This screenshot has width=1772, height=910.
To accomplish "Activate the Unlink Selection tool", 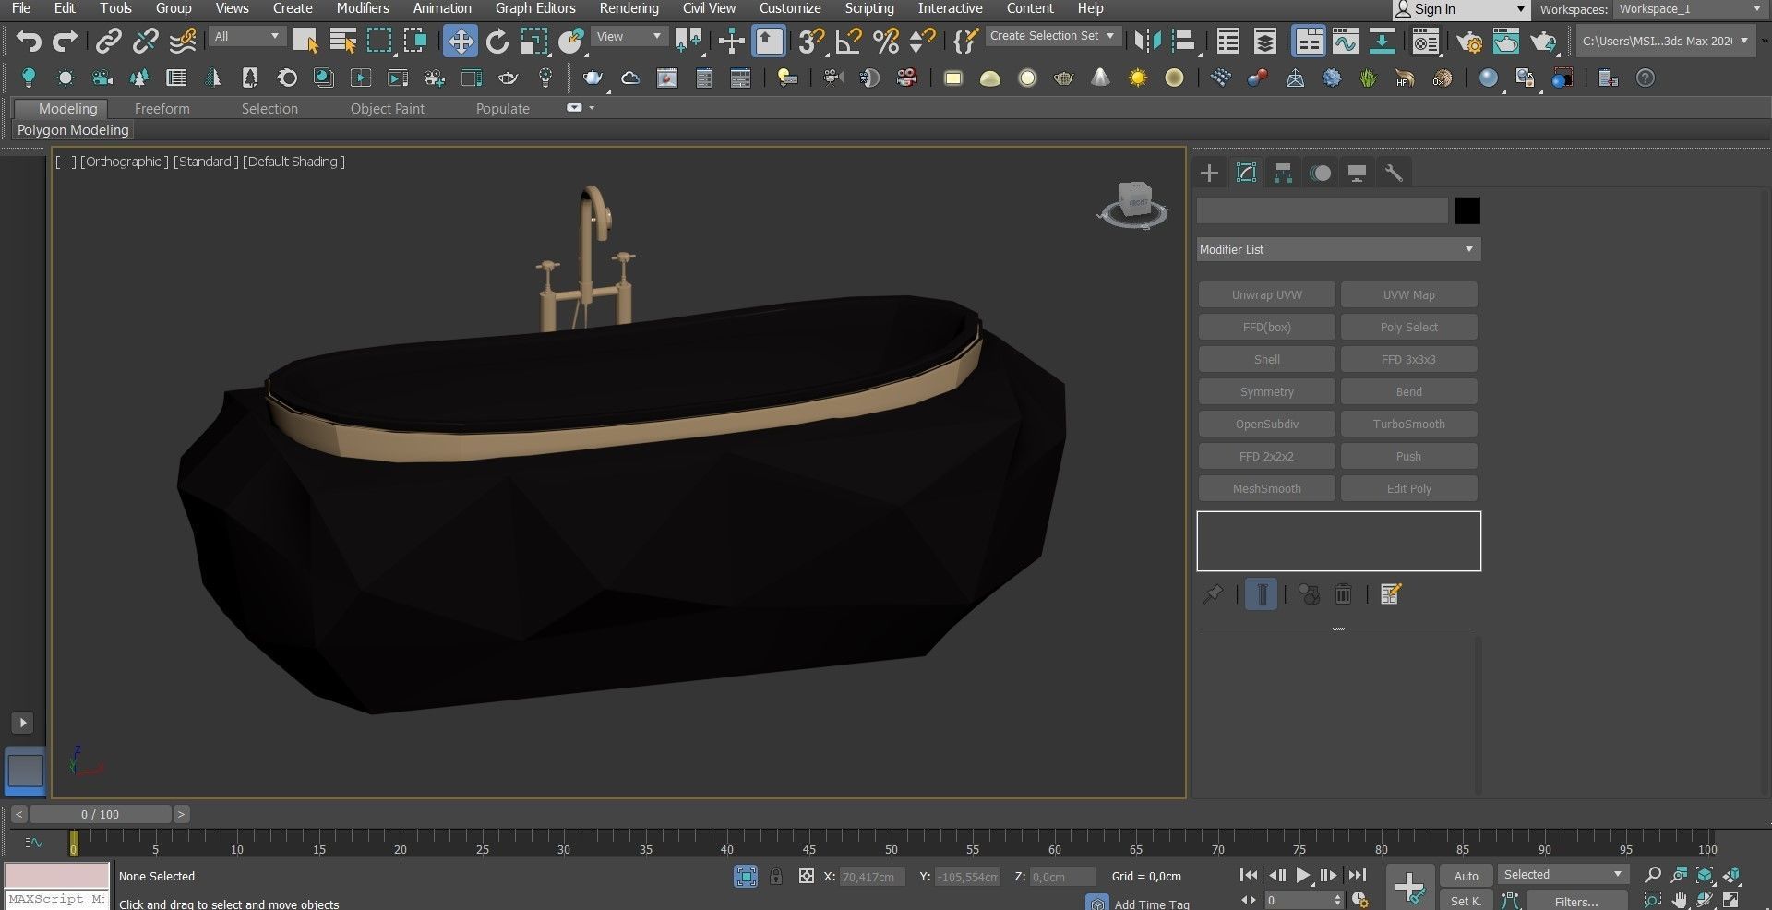I will [146, 41].
